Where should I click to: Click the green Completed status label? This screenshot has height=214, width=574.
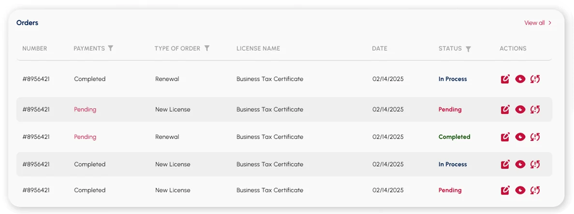coord(454,137)
